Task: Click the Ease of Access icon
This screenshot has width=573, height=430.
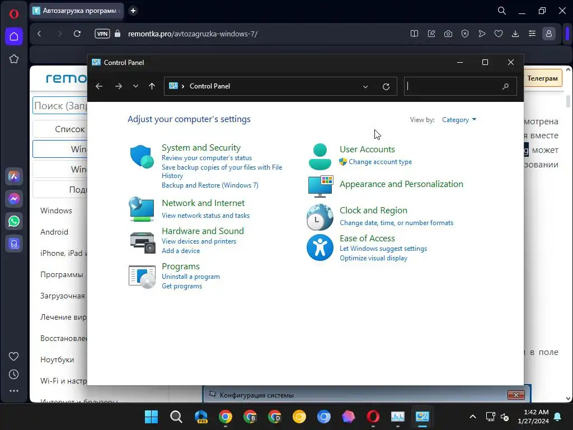Action: coord(320,247)
